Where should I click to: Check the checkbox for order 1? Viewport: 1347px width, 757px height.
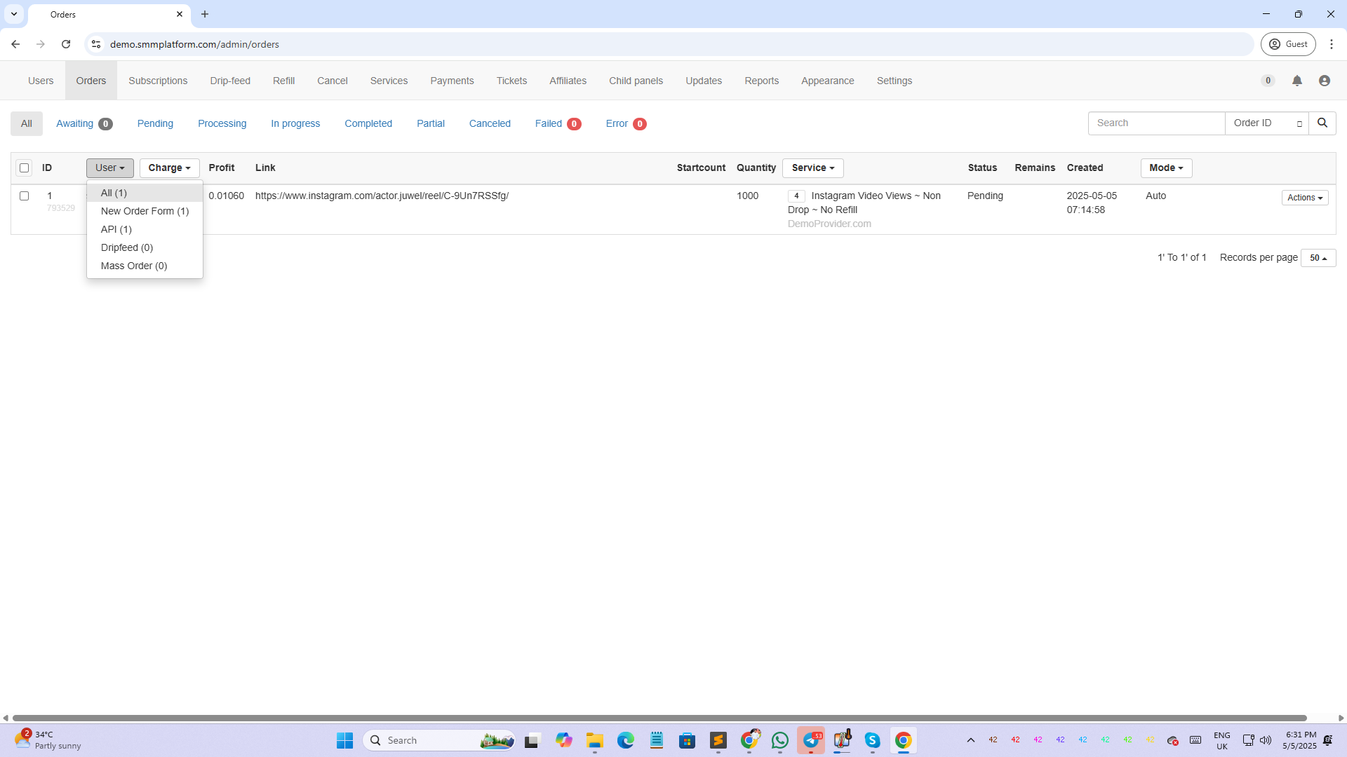(25, 196)
